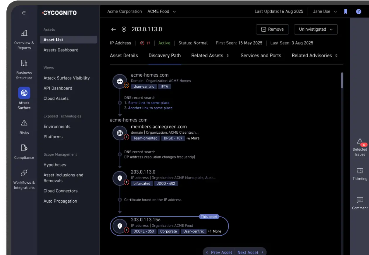Viewport: 369px width, 255px height.
Task: Open Cloud Assets view
Action: [x=56, y=99]
